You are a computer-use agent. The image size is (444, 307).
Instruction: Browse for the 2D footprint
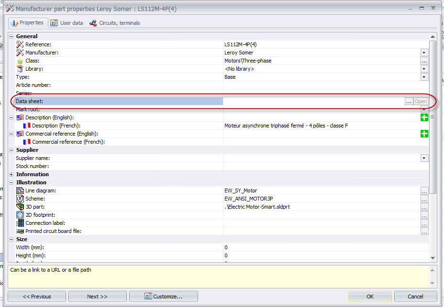424,215
